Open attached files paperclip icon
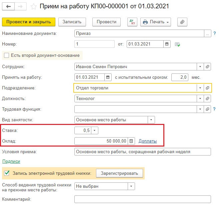219x213 pixels. 182,22
